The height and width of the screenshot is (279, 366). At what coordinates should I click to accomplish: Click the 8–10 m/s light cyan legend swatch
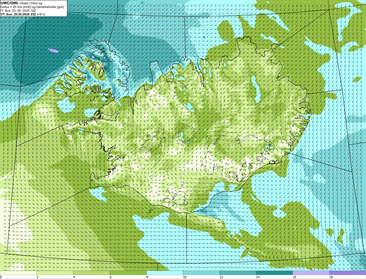[x=165, y=273]
